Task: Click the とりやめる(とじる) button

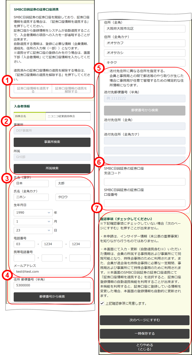Action: tap(145, 347)
